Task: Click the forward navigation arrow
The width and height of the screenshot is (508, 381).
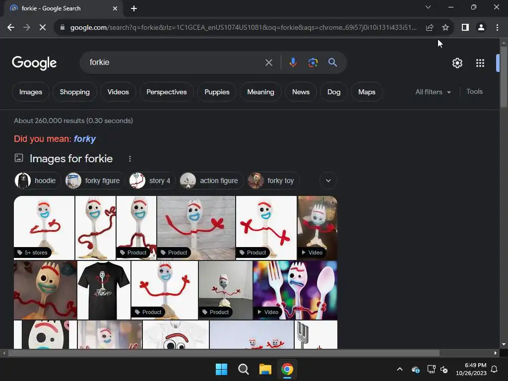Action: tap(27, 28)
